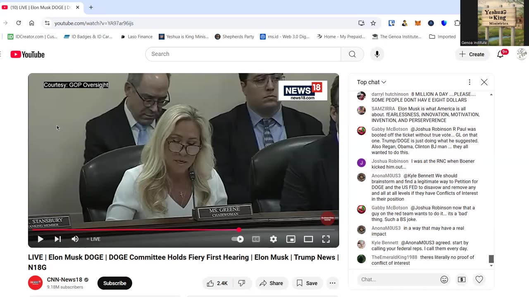Open Super Chat dollar icon
Screen dimensions: 529x297
[x=462, y=279]
